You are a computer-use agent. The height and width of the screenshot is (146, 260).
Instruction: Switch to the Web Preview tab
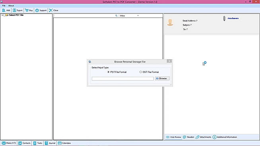(x=174, y=137)
